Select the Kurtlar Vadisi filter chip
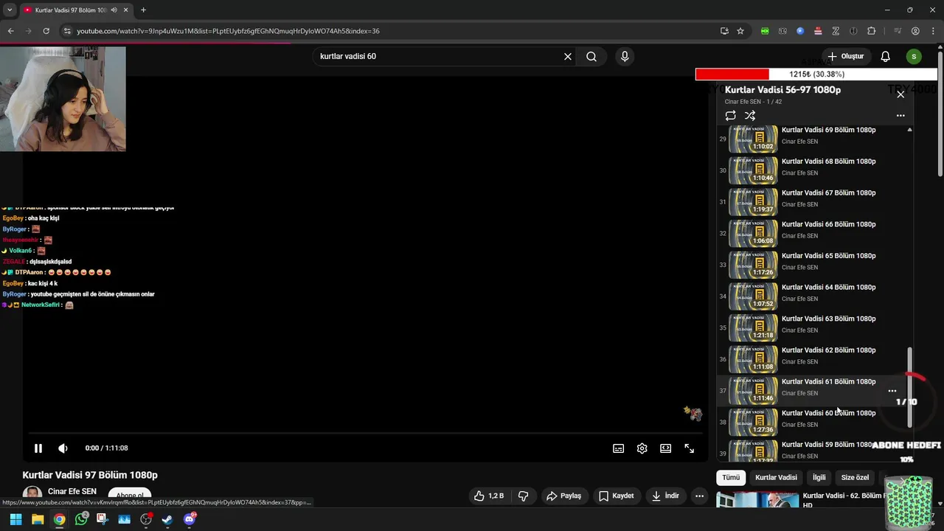Image resolution: width=944 pixels, height=531 pixels. [776, 477]
